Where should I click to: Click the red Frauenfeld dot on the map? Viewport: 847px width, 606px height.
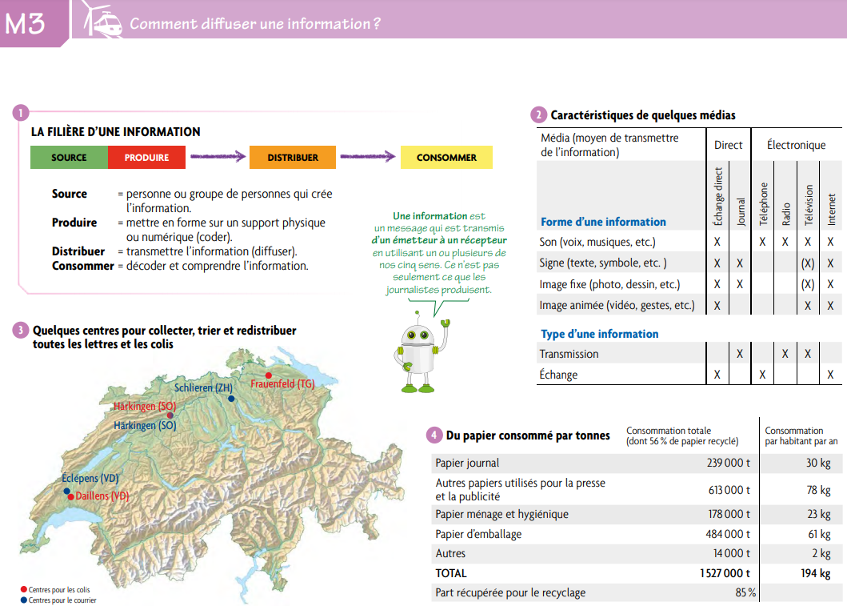click(x=269, y=375)
